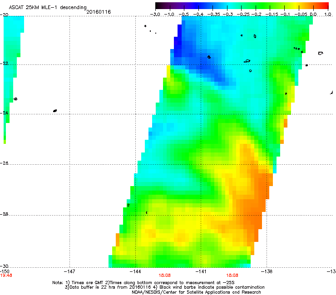Click the red 18:08 stamp between -141 and -138
Image resolution: width=336 pixels, height=295 pixels.
click(232, 275)
